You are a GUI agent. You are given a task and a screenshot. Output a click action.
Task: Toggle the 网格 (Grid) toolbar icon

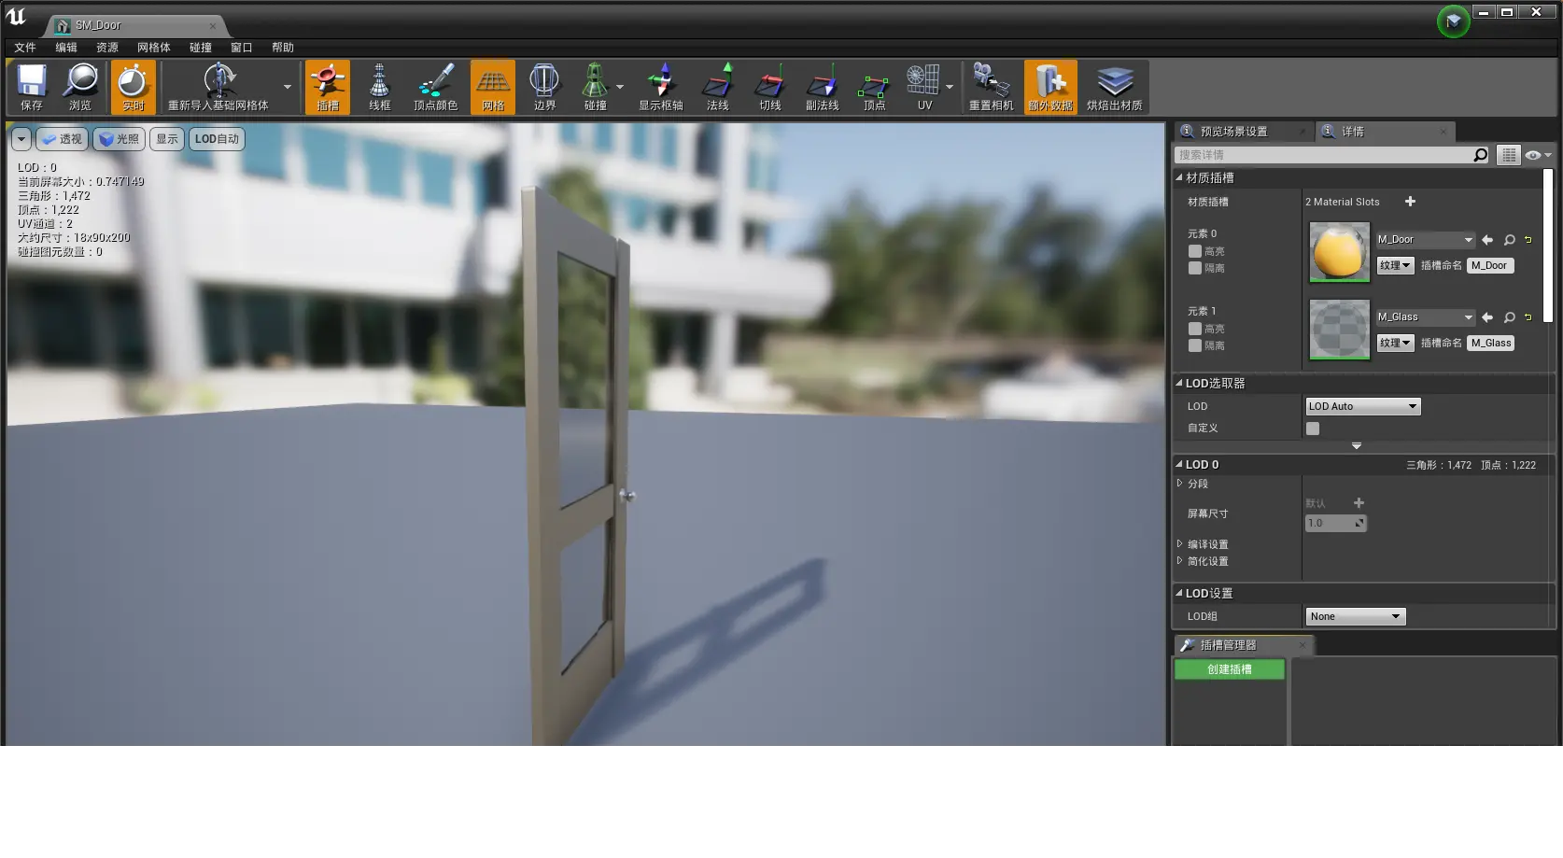pos(493,88)
